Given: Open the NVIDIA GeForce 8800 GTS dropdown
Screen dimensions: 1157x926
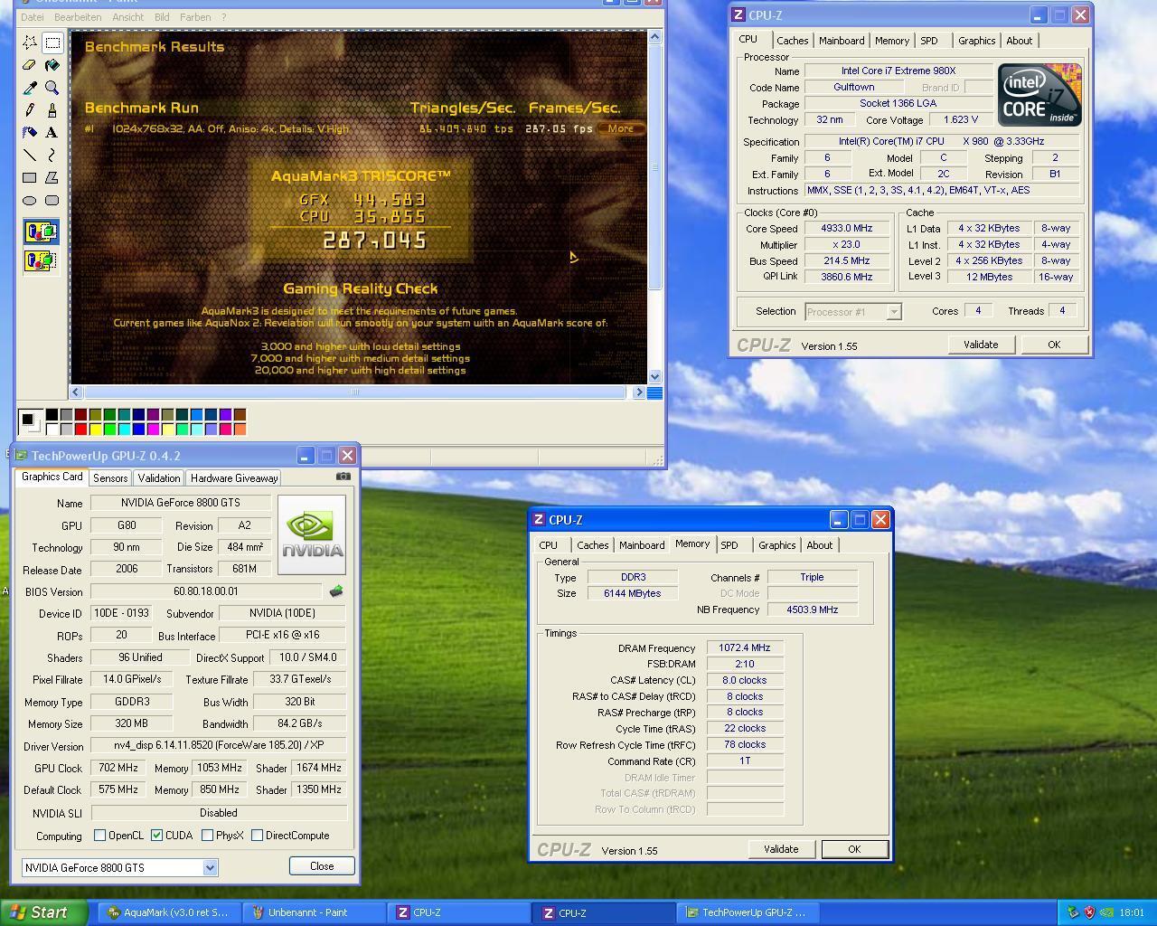Looking at the screenshot, I should 210,868.
